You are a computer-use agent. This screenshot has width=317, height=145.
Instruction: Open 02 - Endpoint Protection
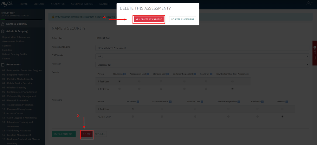pyautogui.click(x=16, y=75)
